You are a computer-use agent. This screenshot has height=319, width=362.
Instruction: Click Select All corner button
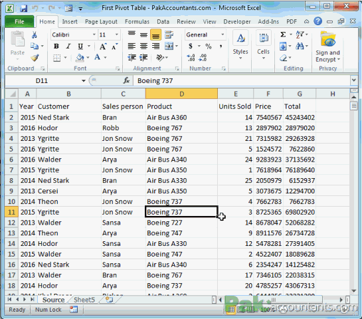click(x=11, y=94)
